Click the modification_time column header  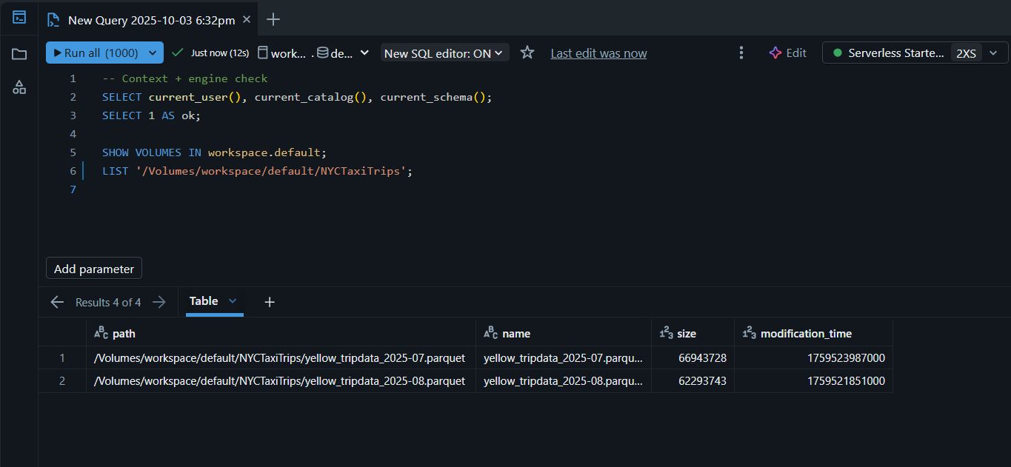coord(813,334)
